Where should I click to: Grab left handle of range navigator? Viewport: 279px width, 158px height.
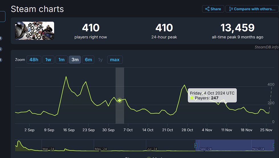click(x=195, y=145)
